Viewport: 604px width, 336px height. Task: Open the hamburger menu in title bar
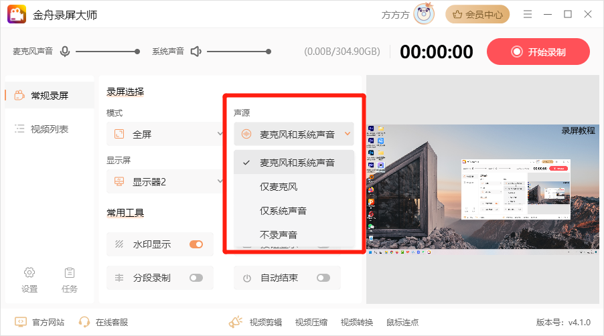(528, 14)
